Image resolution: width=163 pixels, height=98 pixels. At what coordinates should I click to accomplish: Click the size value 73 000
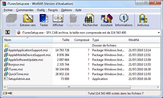[65, 79]
